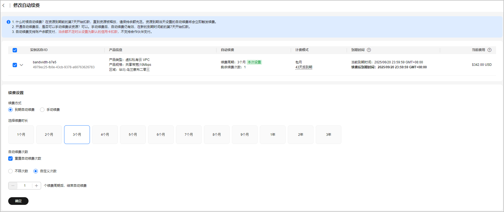
Task: Click help icon next to 到期时间
Action: pyautogui.click(x=369, y=50)
